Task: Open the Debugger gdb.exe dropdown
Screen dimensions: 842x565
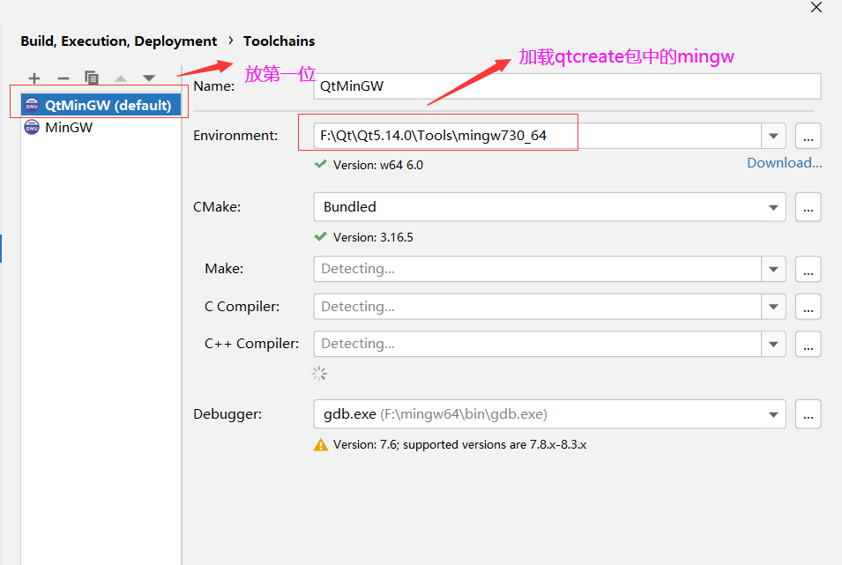Action: tap(773, 413)
